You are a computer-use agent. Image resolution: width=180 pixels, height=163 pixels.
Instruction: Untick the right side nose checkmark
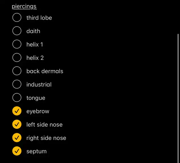coord(17,137)
